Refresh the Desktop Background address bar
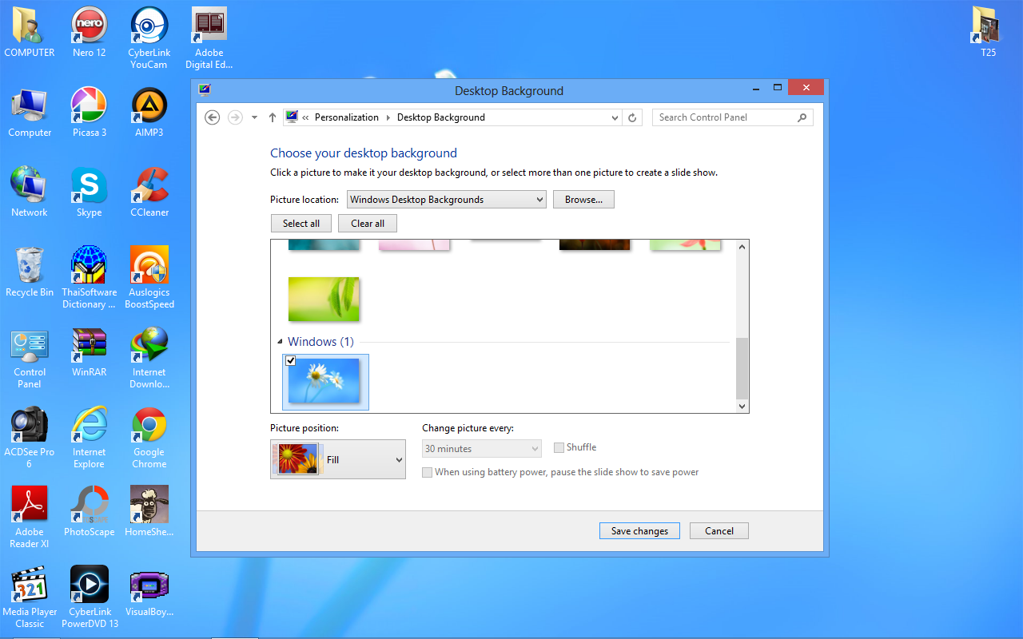Viewport: 1023px width, 639px height. pos(632,117)
